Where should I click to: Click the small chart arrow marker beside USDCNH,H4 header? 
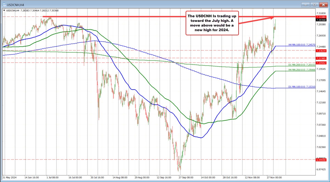click(4, 11)
